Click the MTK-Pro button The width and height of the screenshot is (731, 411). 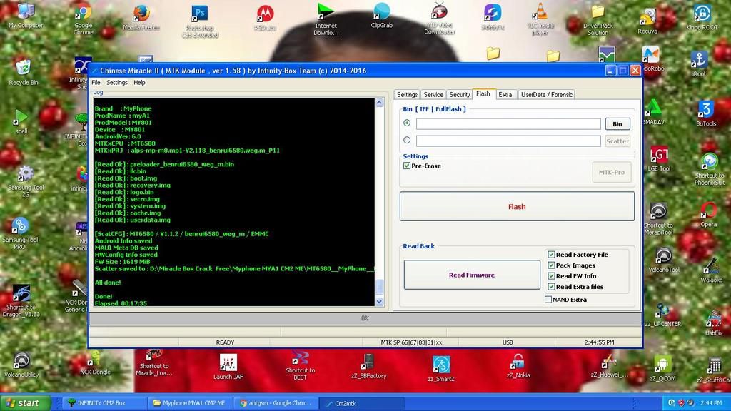(x=612, y=173)
